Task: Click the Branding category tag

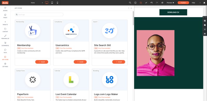Action: pyautogui.click(x=96, y=71)
